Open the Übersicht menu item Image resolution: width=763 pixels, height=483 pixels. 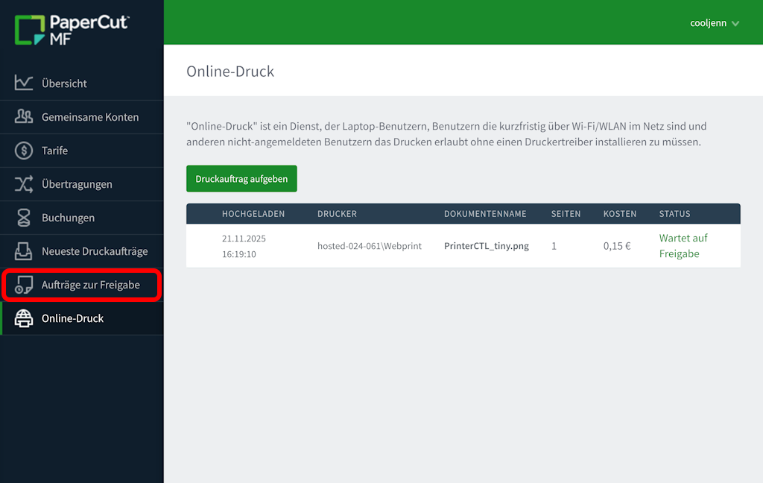pyautogui.click(x=64, y=83)
